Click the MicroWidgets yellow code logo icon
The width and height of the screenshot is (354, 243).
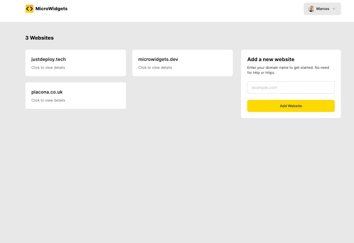[x=29, y=9]
